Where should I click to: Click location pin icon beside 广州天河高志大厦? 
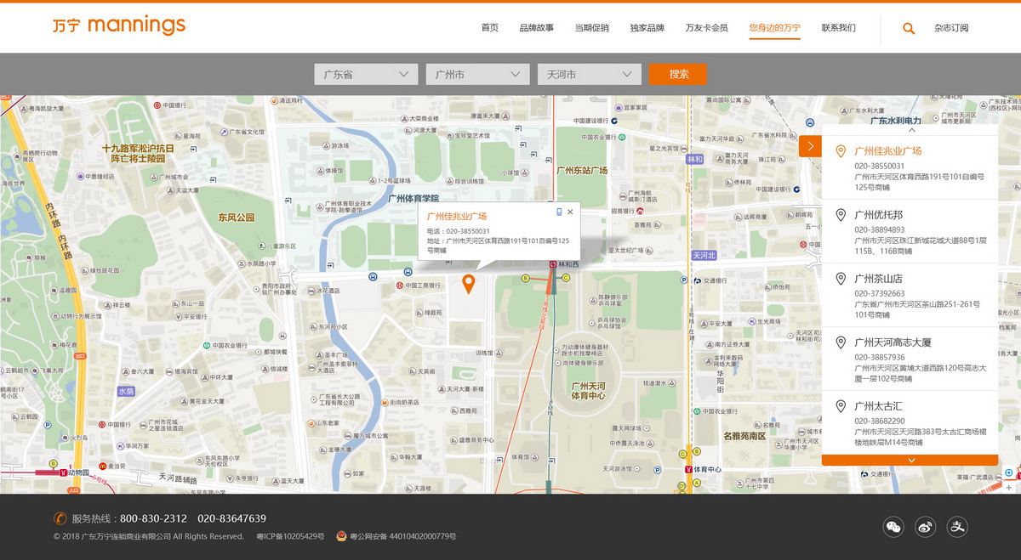pyautogui.click(x=841, y=342)
